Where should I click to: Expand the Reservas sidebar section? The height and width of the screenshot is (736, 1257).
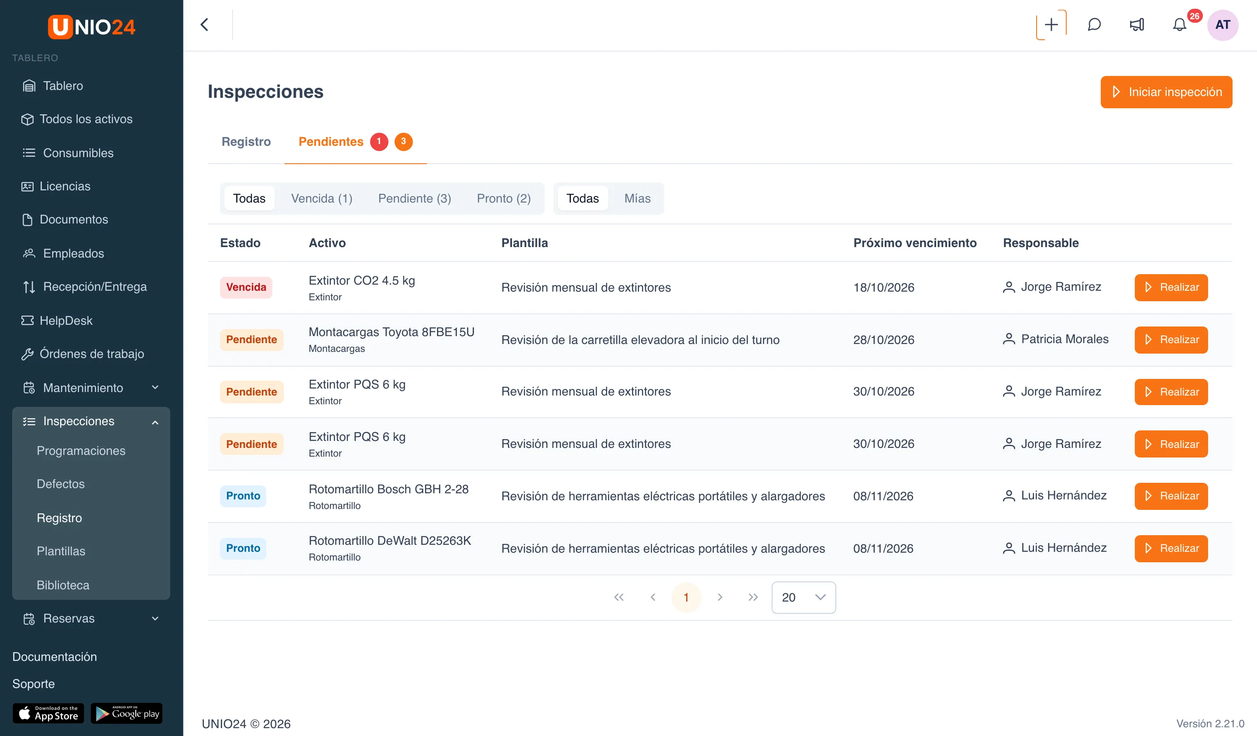(x=91, y=619)
